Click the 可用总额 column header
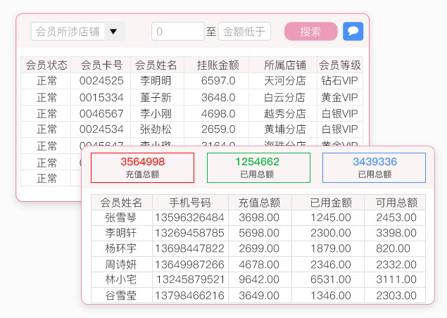 395,203
